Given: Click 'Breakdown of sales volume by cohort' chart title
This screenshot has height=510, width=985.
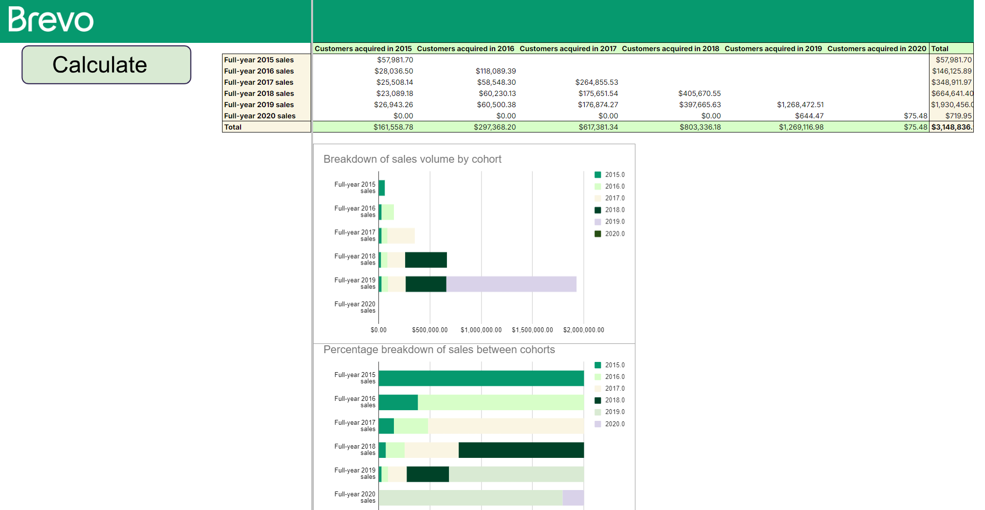Looking at the screenshot, I should point(412,159).
